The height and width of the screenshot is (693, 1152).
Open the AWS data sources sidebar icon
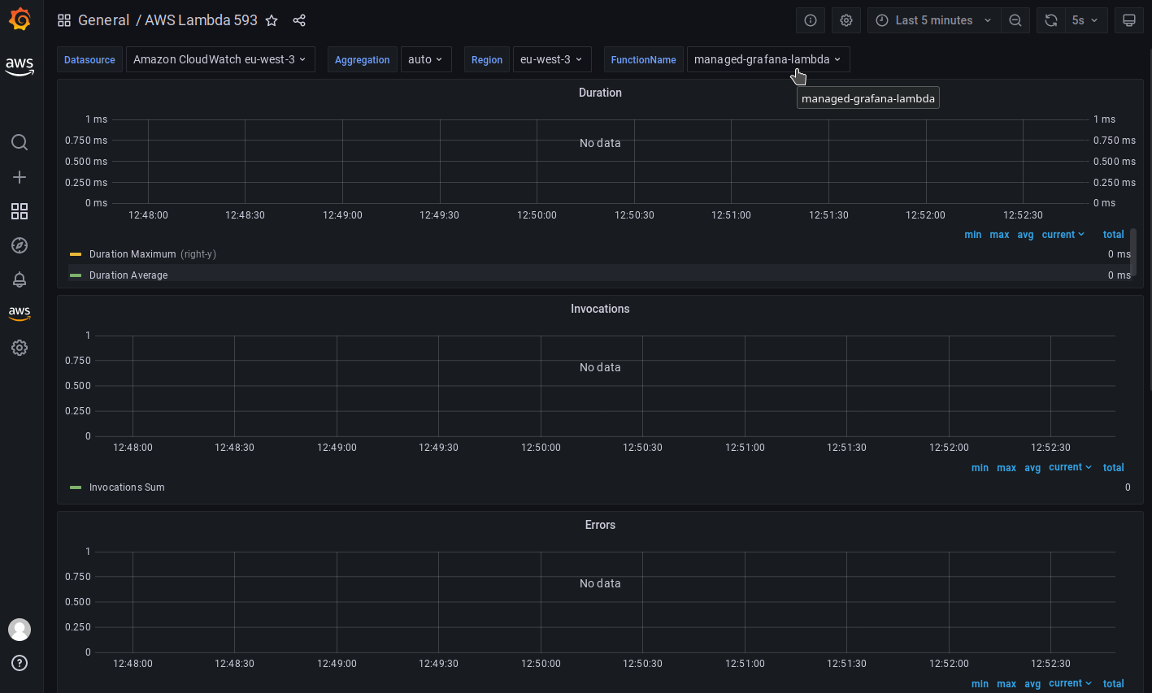(x=20, y=314)
